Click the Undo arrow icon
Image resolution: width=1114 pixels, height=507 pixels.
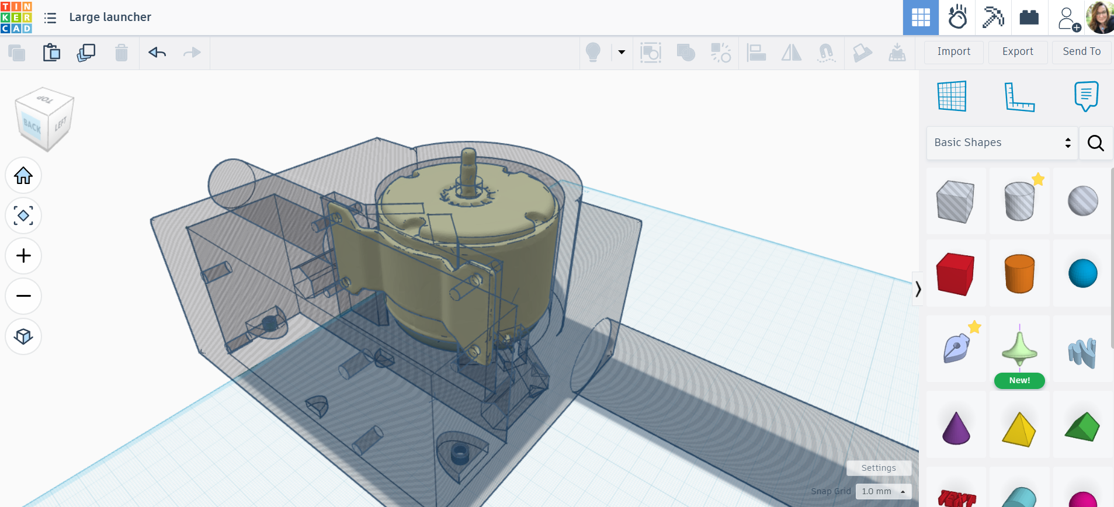pyautogui.click(x=157, y=53)
